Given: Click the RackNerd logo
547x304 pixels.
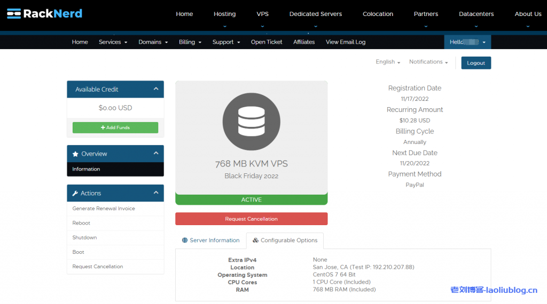Looking at the screenshot, I should [45, 13].
